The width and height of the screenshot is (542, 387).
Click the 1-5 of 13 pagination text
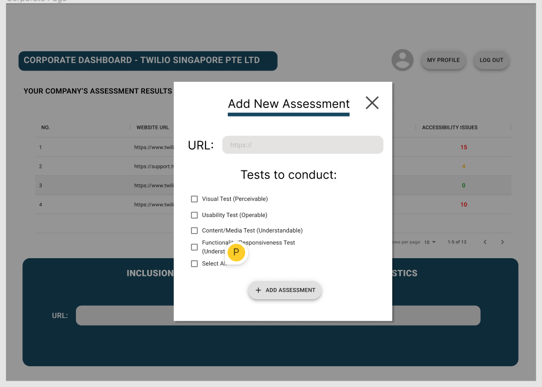(457, 242)
